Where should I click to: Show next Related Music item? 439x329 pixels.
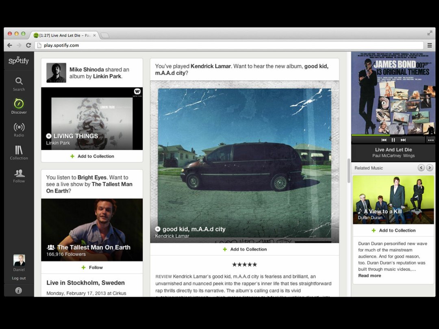pos(430,168)
